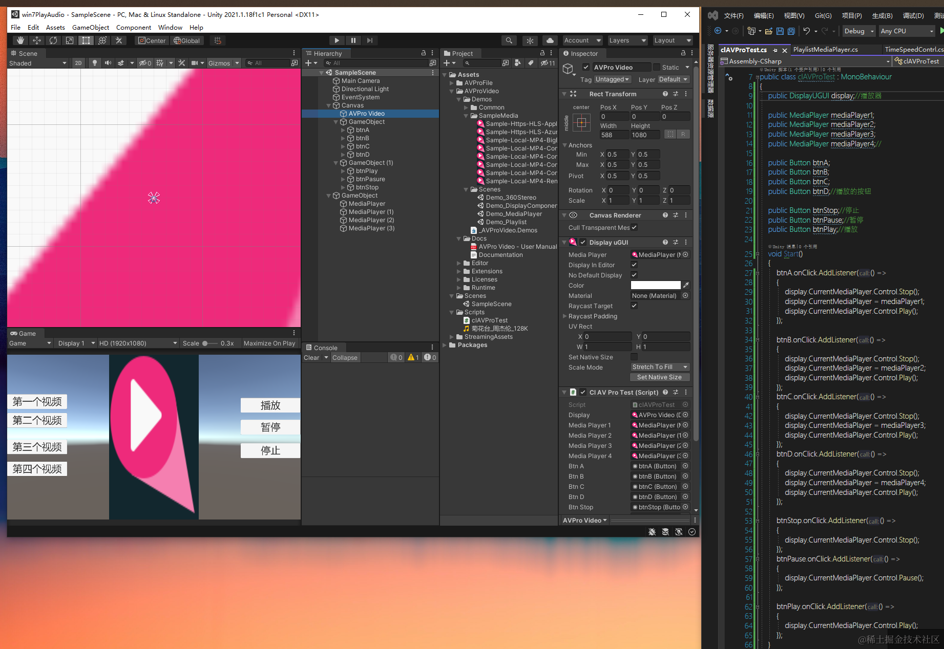944x649 pixels.
Task: Click Visual Studio navigate back icon
Action: click(718, 31)
